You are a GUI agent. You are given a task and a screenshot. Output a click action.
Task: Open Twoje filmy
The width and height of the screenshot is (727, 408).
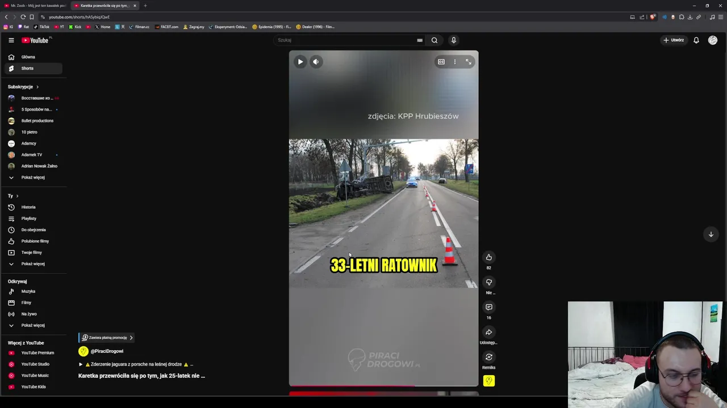pos(34,253)
